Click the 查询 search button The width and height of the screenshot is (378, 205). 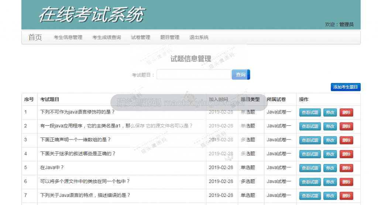click(x=241, y=74)
